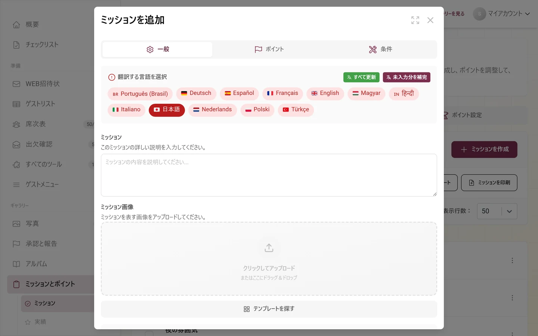This screenshot has height=336, width=538.
Task: Click the 席次表 people icon
Action: tap(16, 124)
